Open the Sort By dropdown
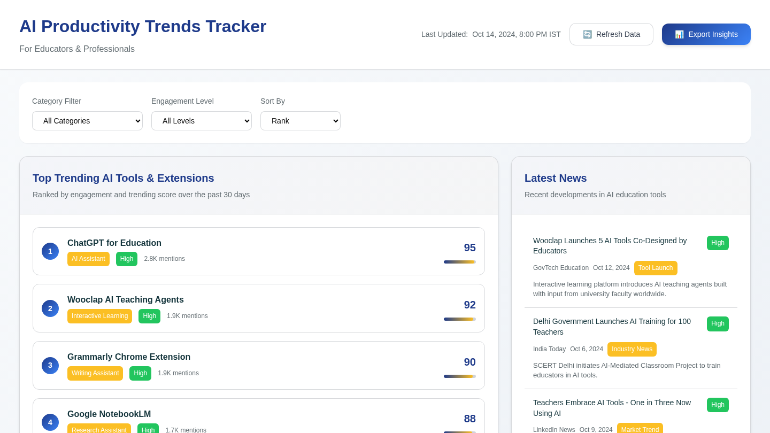The width and height of the screenshot is (770, 433). point(300,121)
